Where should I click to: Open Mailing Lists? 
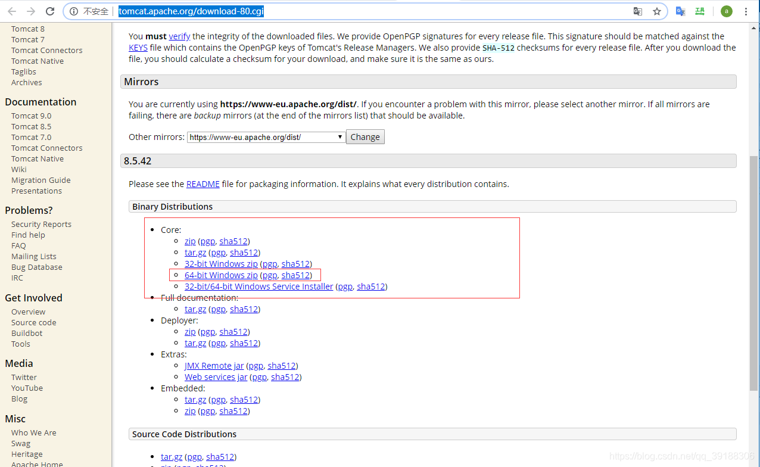coord(34,256)
